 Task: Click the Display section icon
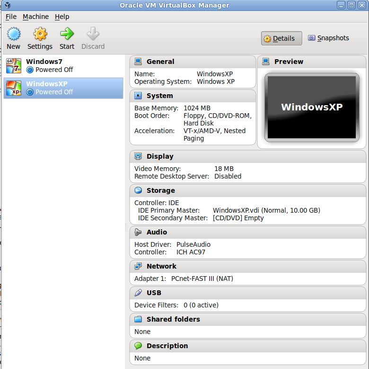pyautogui.click(x=138, y=156)
